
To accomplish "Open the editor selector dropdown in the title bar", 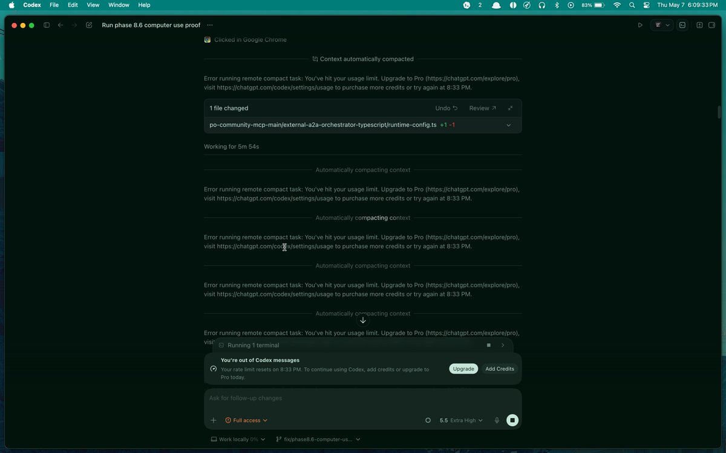I will [x=662, y=25].
